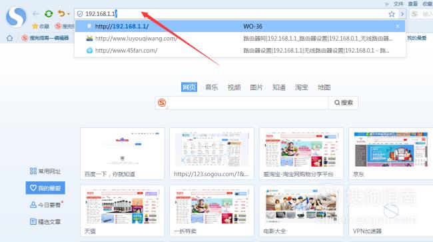Click the page icon beside 192.168.1.1 suggestion
The image size is (433, 242).
89,26
